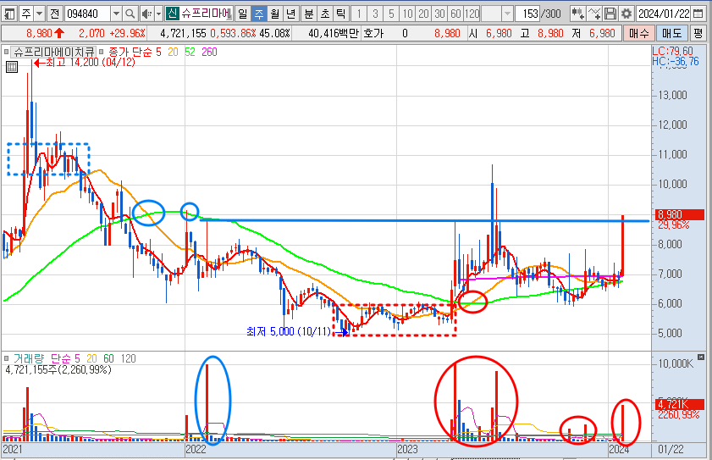Select weekly 주 chart period
The height and width of the screenshot is (460, 712).
pyautogui.click(x=259, y=14)
